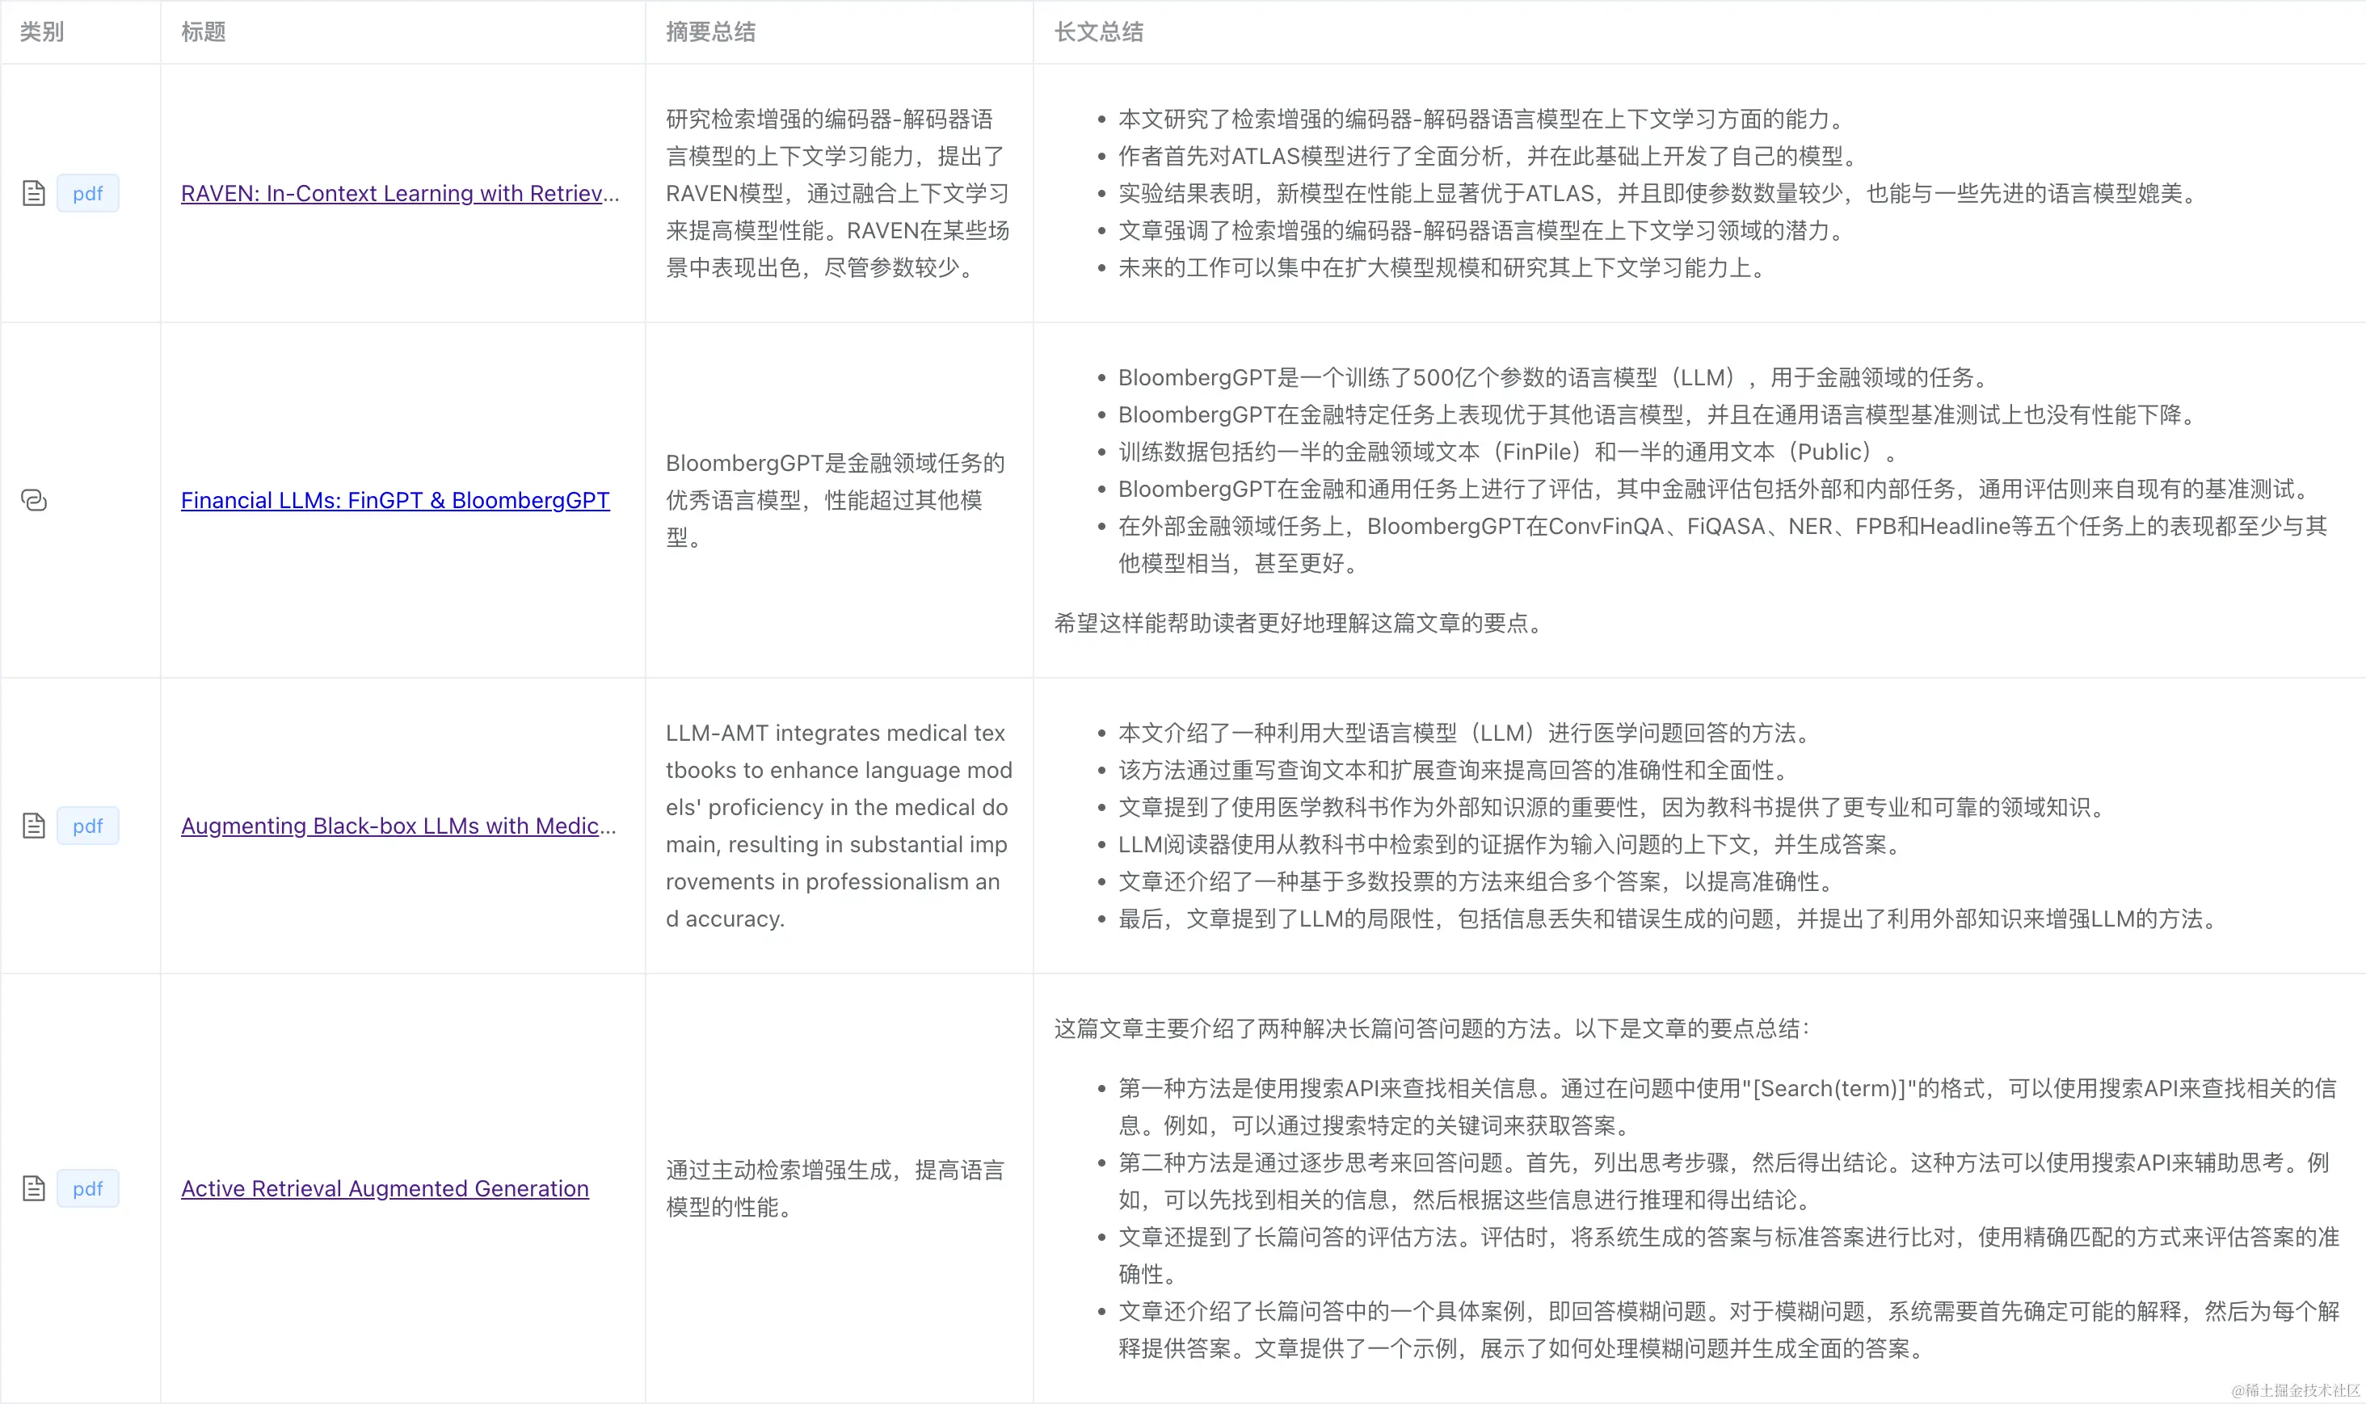Click the document icon for Augmenting Black-box LLMs

pos(34,825)
